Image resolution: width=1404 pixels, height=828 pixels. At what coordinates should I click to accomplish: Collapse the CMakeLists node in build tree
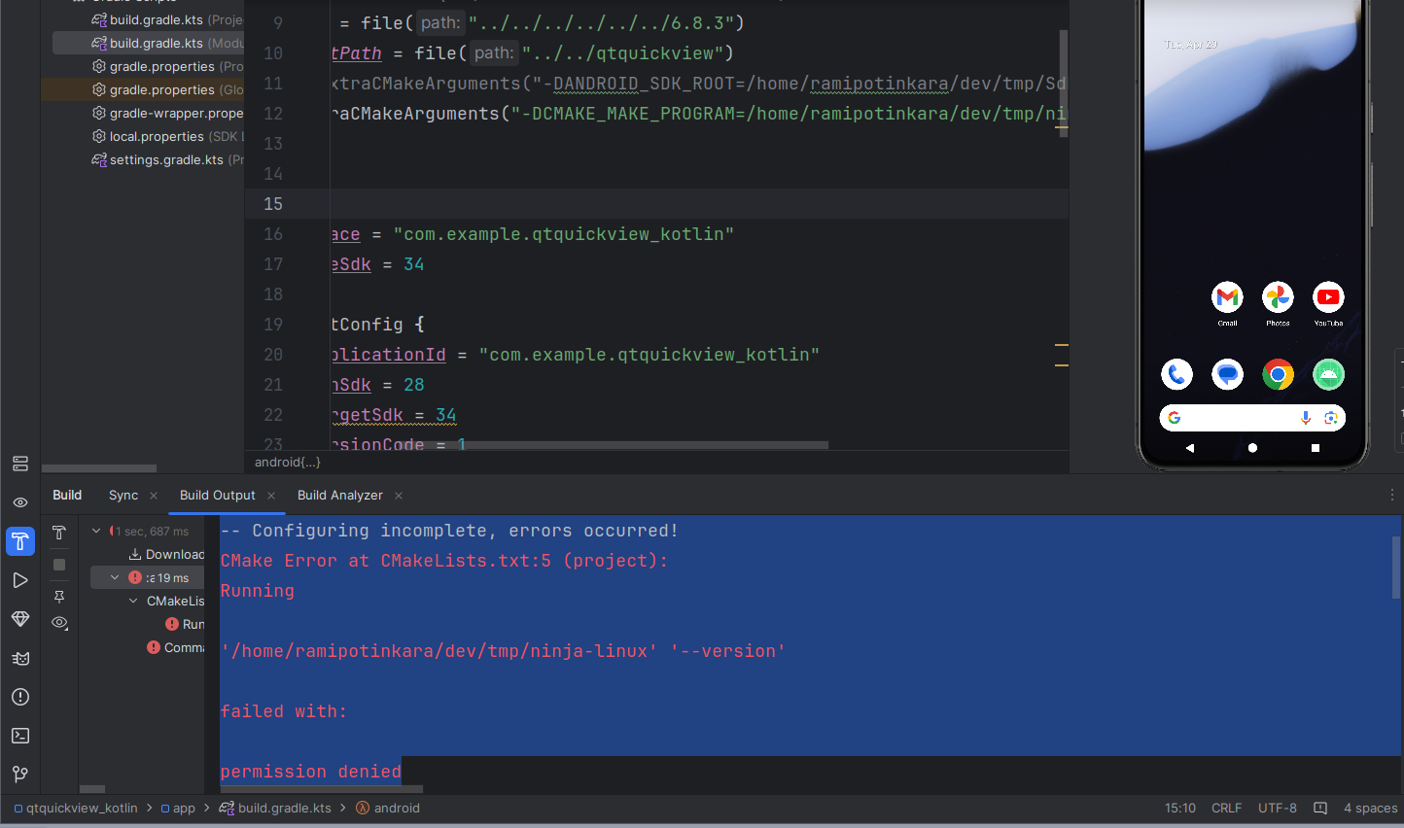point(133,601)
